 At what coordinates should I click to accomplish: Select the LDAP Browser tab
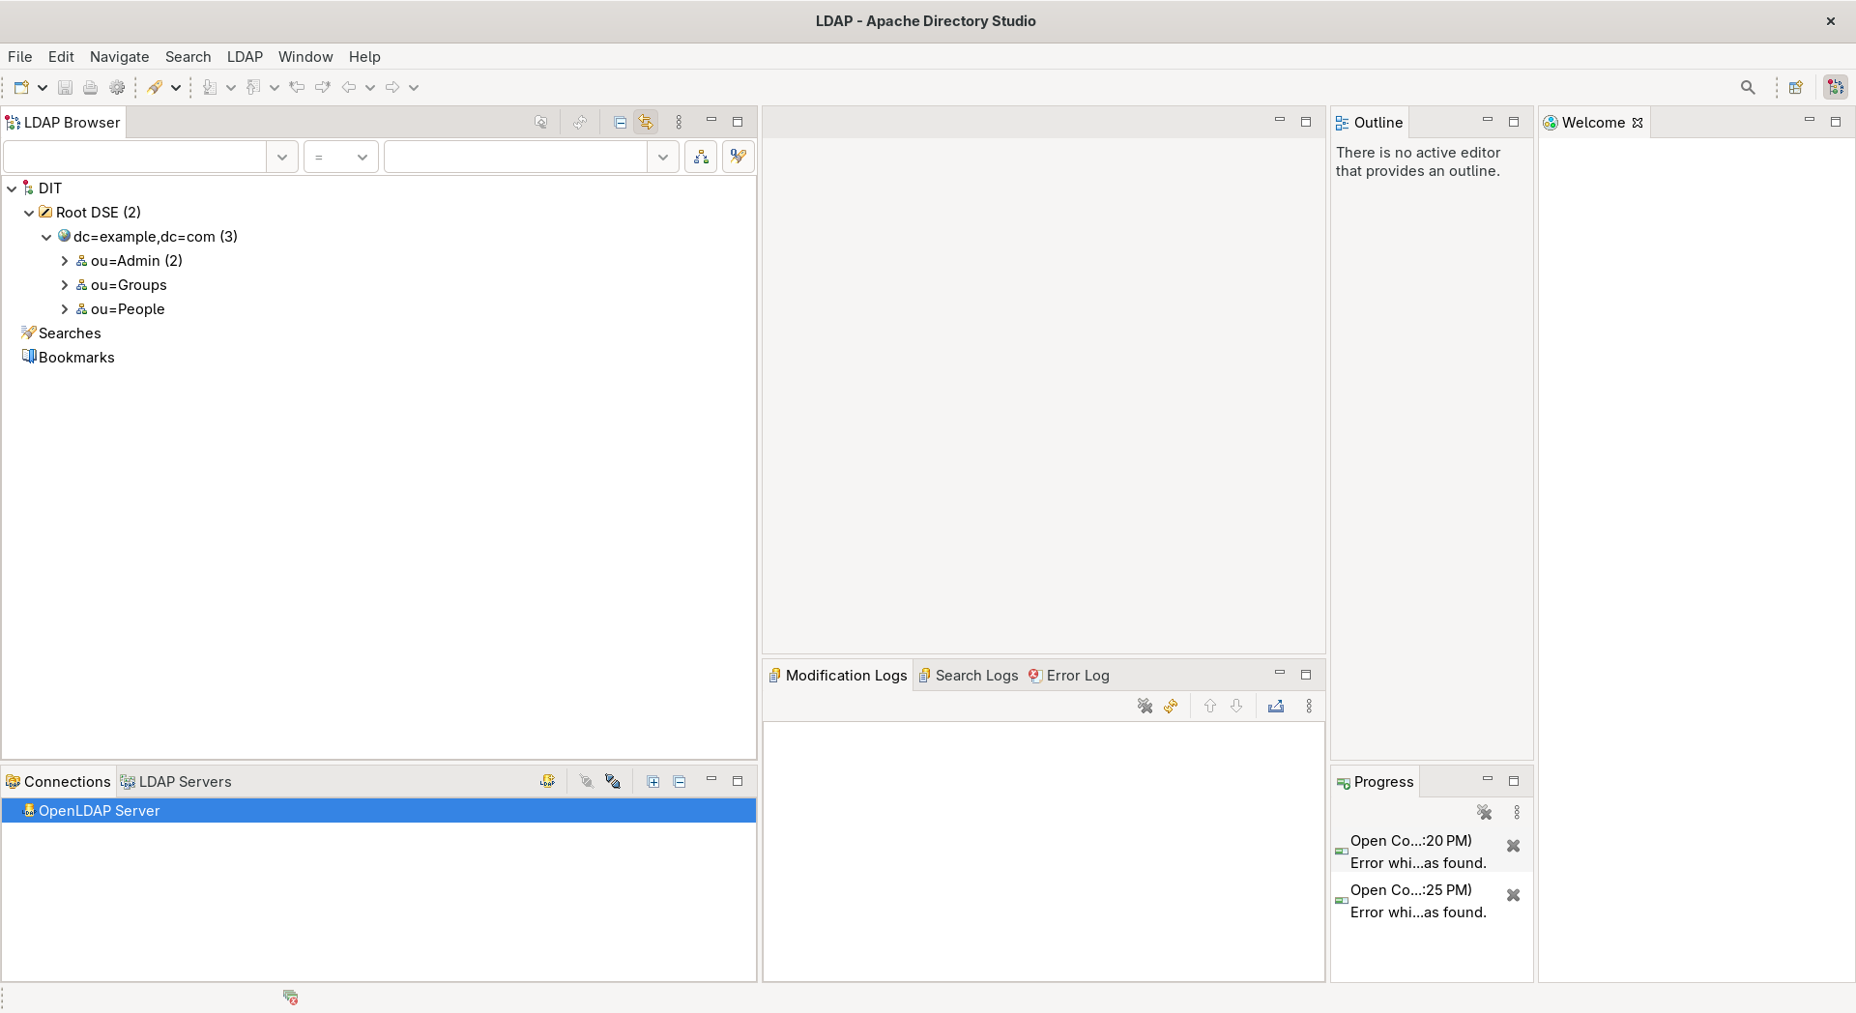click(63, 123)
